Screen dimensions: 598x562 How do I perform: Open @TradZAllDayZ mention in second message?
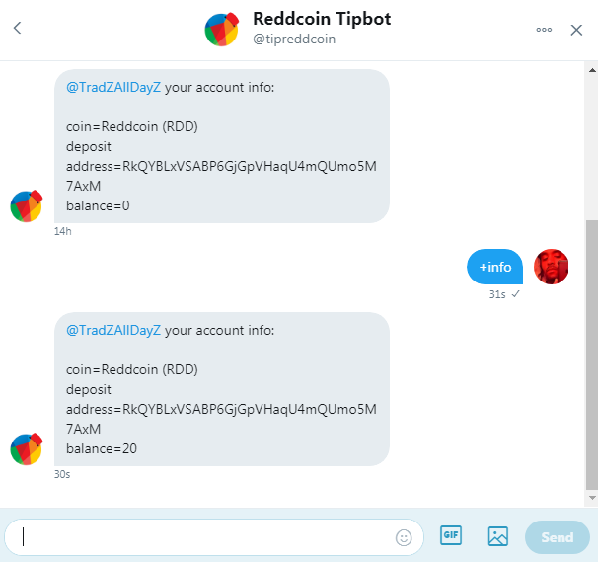tap(113, 330)
